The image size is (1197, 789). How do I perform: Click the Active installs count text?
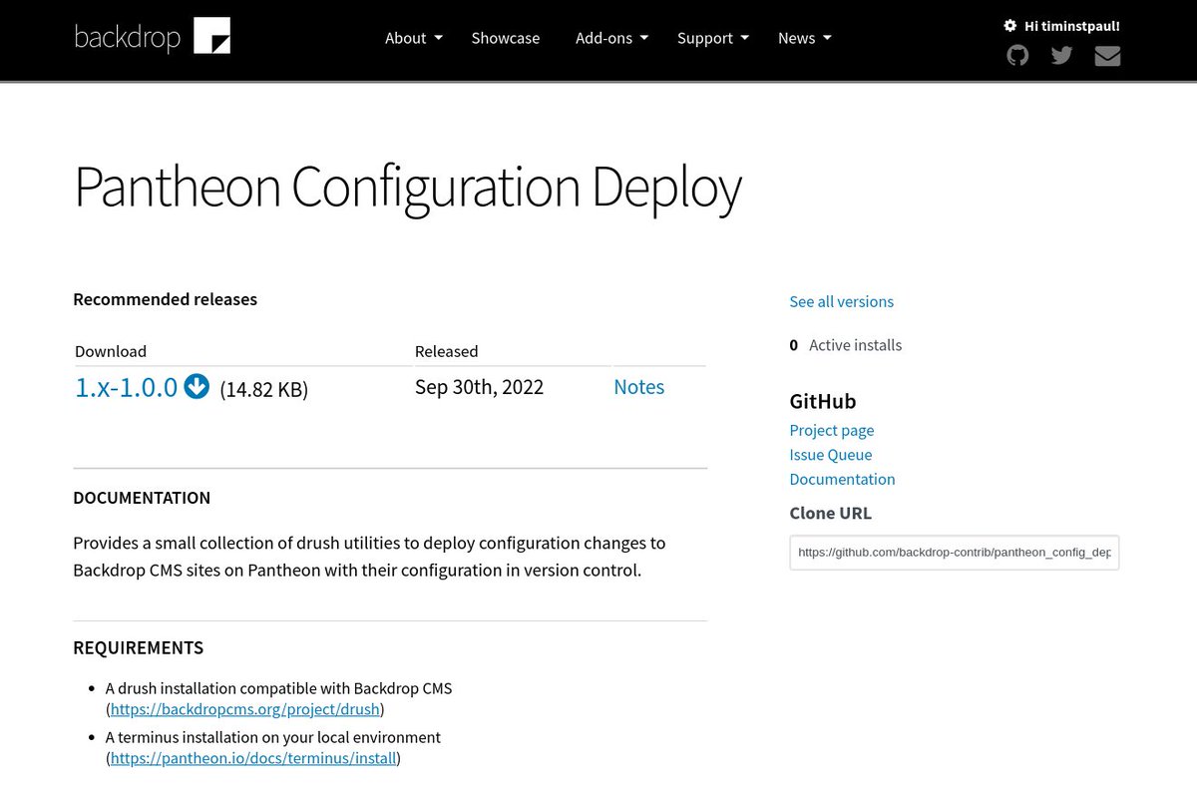click(846, 345)
